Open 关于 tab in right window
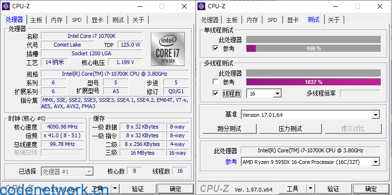The image size is (392, 195). click(x=334, y=20)
